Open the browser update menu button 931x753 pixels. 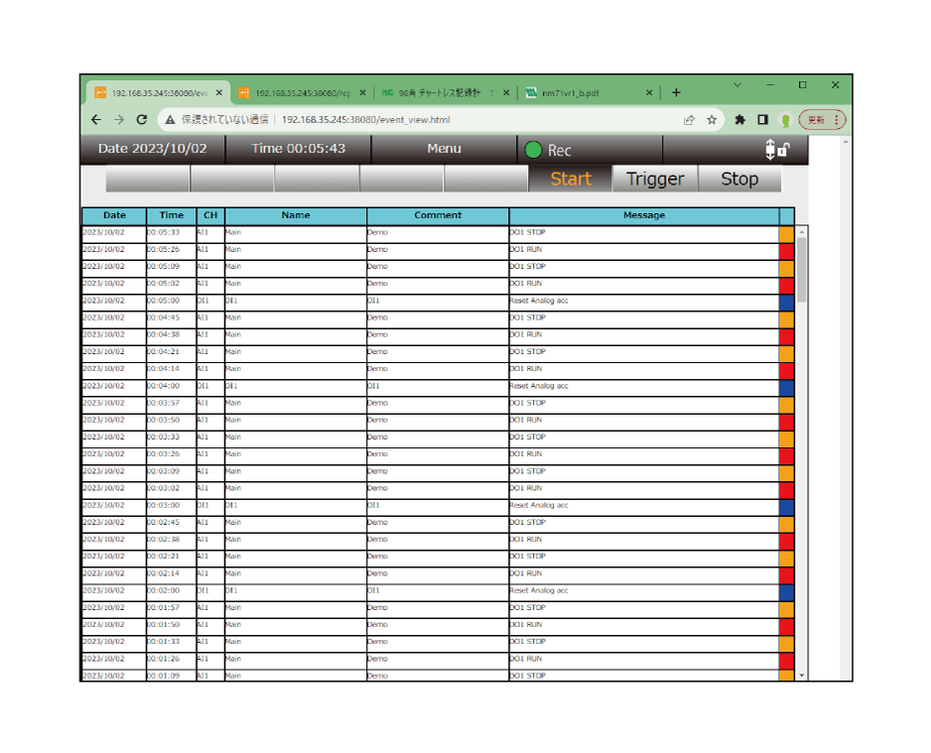tap(823, 119)
